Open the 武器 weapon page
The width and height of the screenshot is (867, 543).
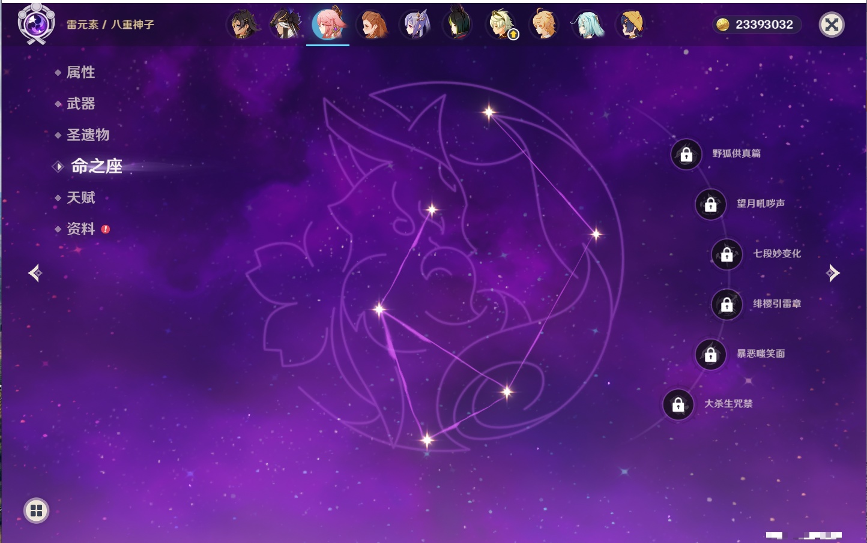coord(80,104)
